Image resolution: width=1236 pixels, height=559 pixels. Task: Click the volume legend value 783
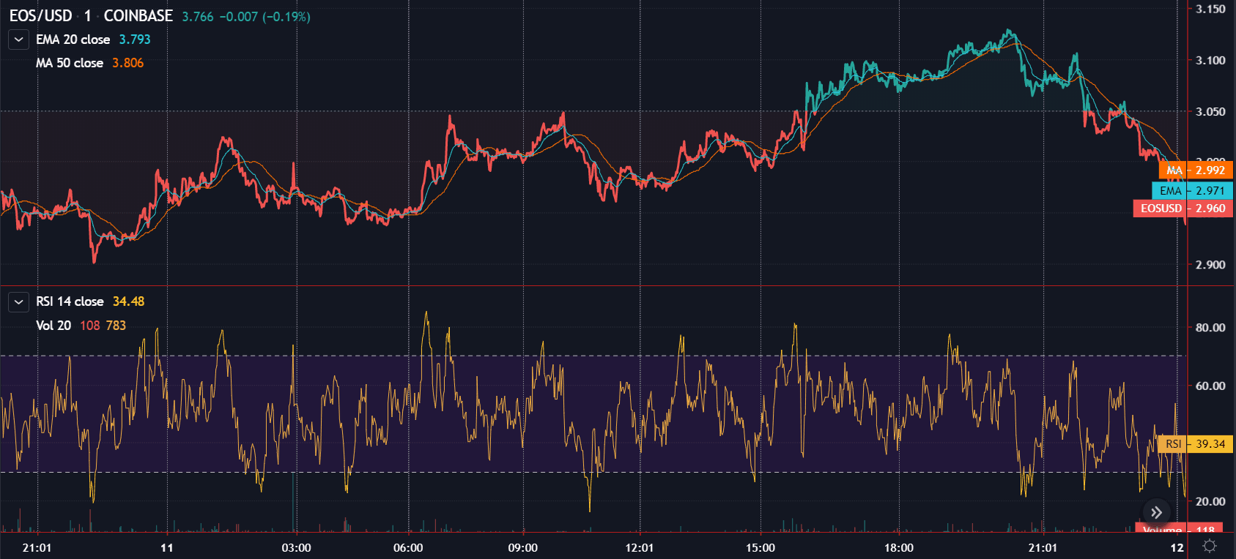(x=116, y=326)
